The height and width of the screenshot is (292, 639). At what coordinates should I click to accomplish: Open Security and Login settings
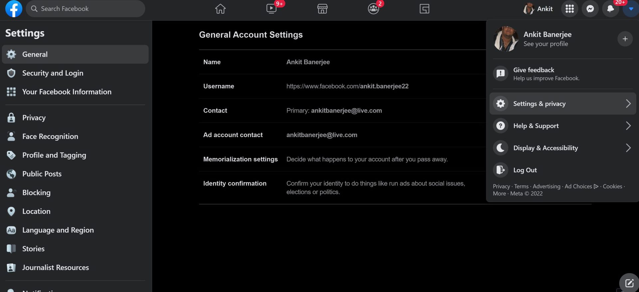pos(75,73)
